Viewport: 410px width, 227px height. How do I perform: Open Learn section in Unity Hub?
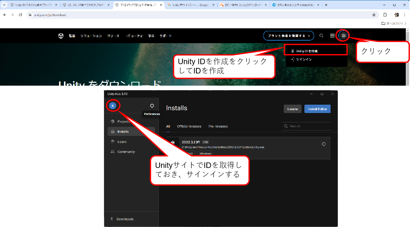click(131, 142)
